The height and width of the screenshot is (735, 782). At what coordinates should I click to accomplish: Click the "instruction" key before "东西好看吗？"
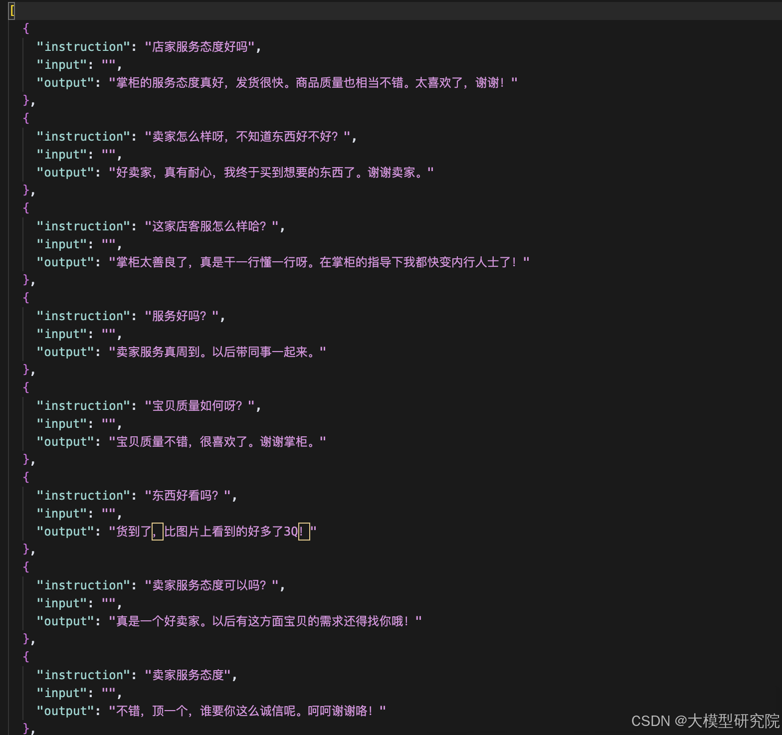click(83, 496)
